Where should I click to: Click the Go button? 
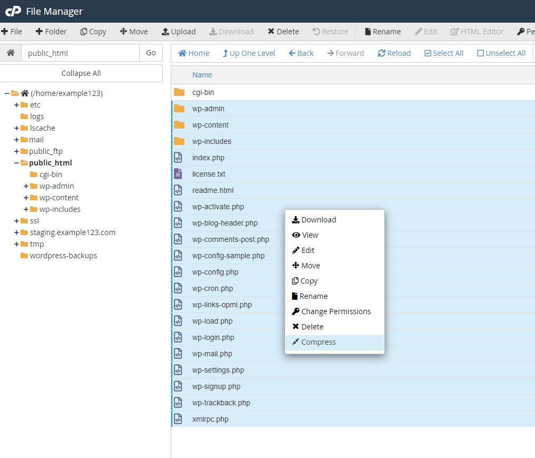tap(151, 53)
